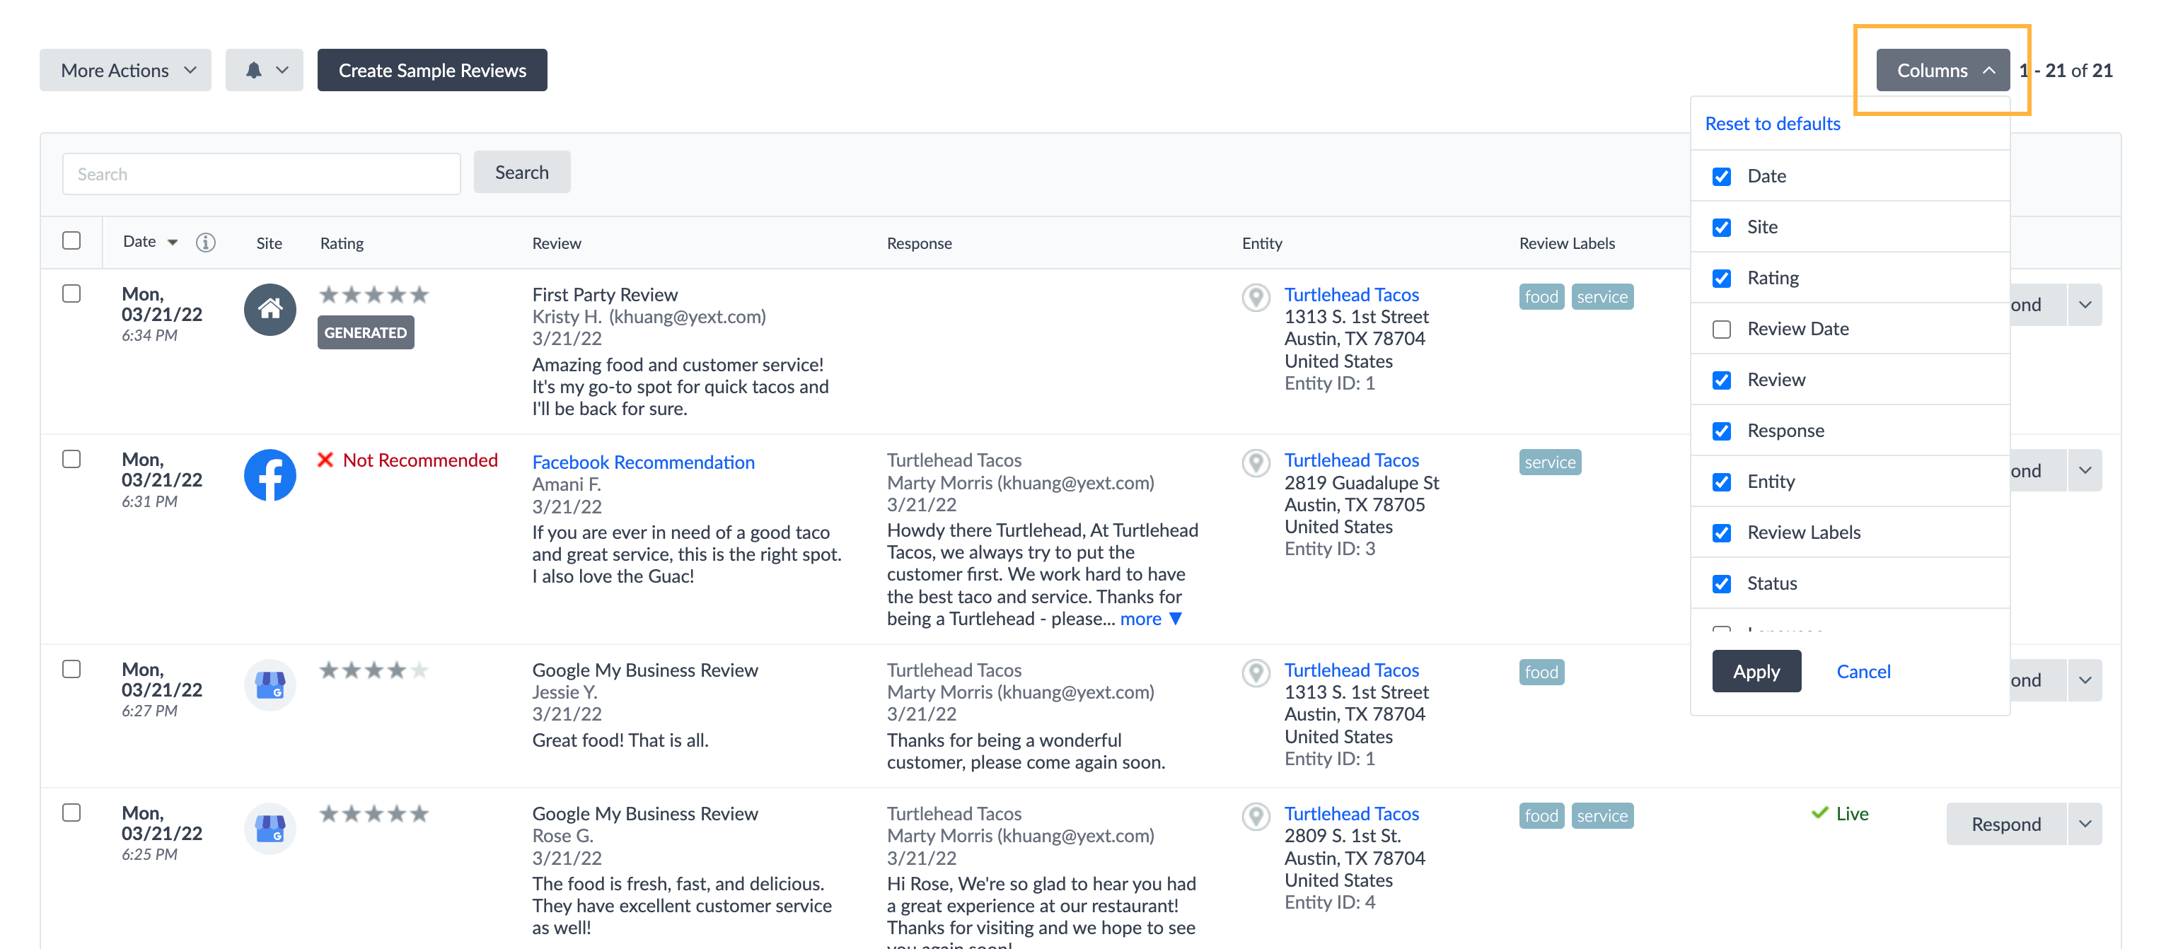Click five-star rating of Kristy H. review

pos(374,294)
